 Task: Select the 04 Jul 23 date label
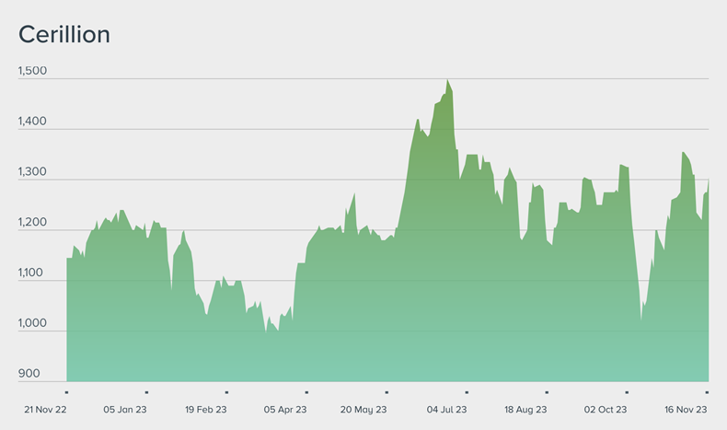(x=445, y=409)
